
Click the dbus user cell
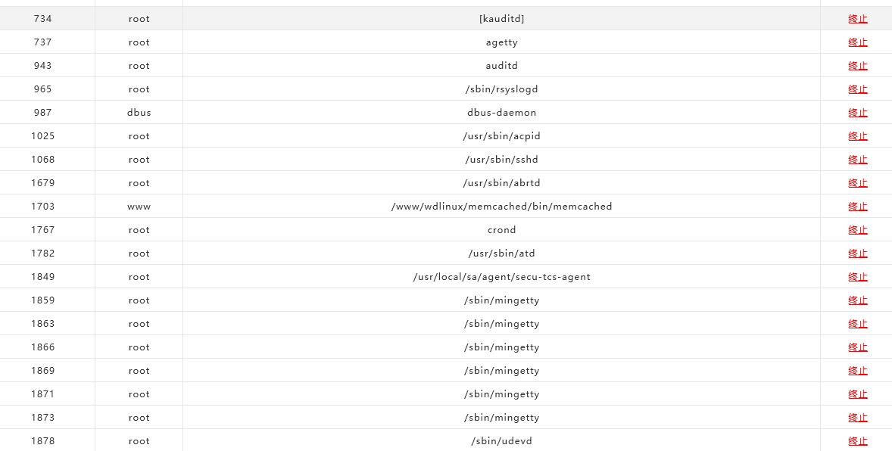coord(139,113)
